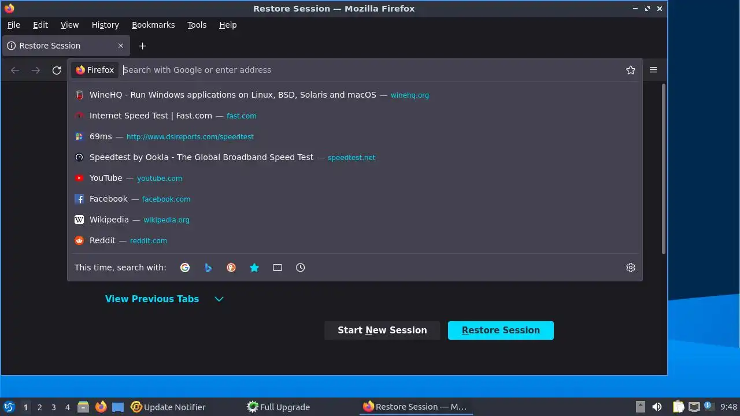Switch to workspace 2 in taskbar
The height and width of the screenshot is (416, 740).
coord(40,407)
